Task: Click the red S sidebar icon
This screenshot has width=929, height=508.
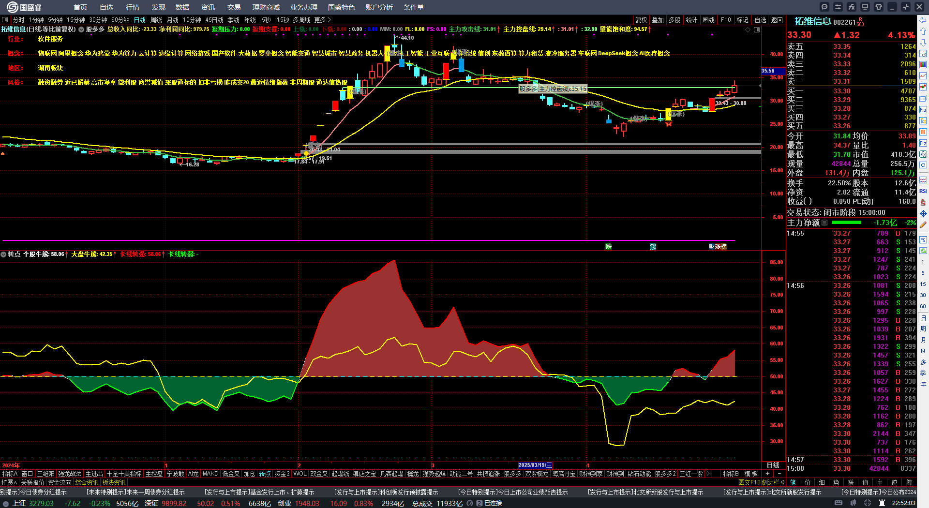Action: (x=923, y=202)
